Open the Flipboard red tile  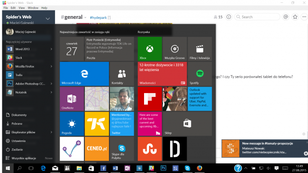(x=150, y=99)
